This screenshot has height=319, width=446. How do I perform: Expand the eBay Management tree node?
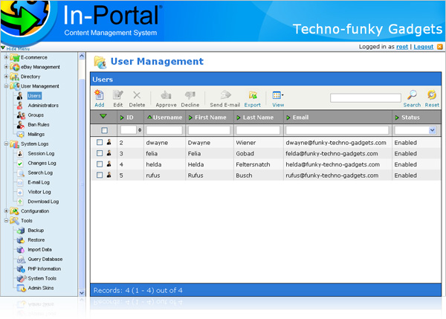click(x=6, y=67)
